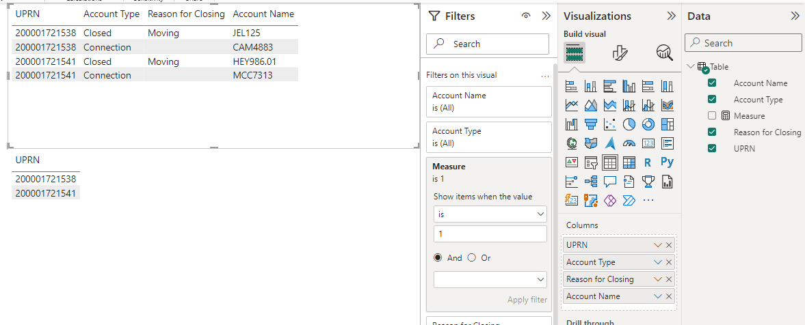This screenshot has height=325, width=805.
Task: Insert a Python visual
Action: pyautogui.click(x=668, y=162)
